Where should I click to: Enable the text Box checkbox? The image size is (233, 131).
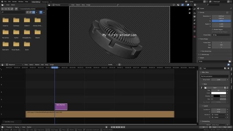click(212, 99)
